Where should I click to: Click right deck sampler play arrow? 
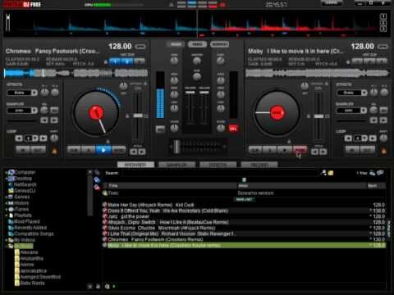click(383, 120)
